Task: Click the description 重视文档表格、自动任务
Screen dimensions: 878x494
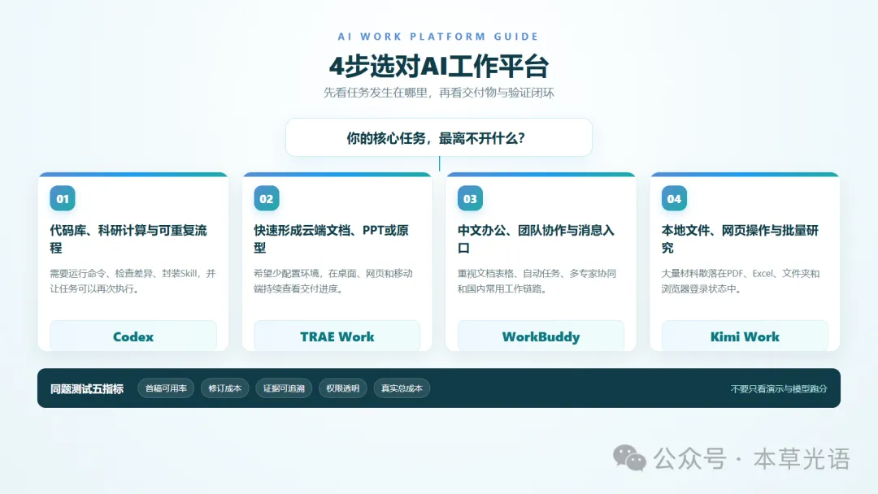Action: point(537,281)
